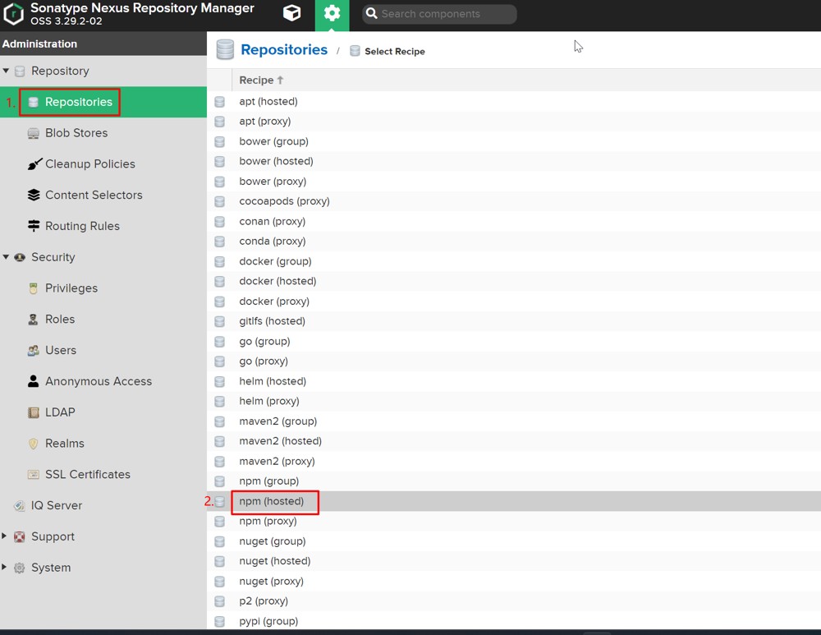Viewport: 821px width, 635px height.
Task: Open Cleanup Policies in the sidebar
Action: click(90, 164)
